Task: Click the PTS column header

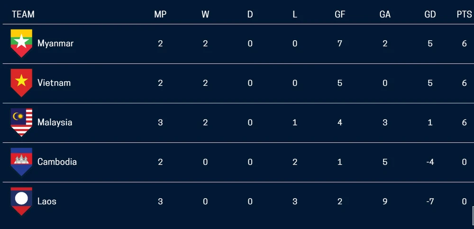Action: [464, 14]
